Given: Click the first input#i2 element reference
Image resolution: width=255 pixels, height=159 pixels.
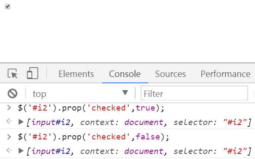Looking at the screenshot, I should point(51,122).
